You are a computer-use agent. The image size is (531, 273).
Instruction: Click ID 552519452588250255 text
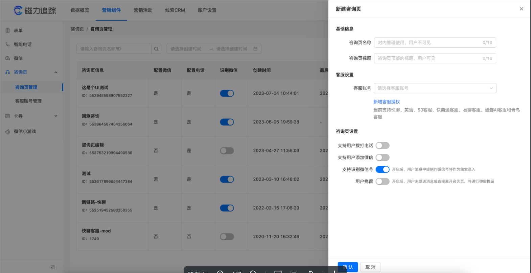107,210
